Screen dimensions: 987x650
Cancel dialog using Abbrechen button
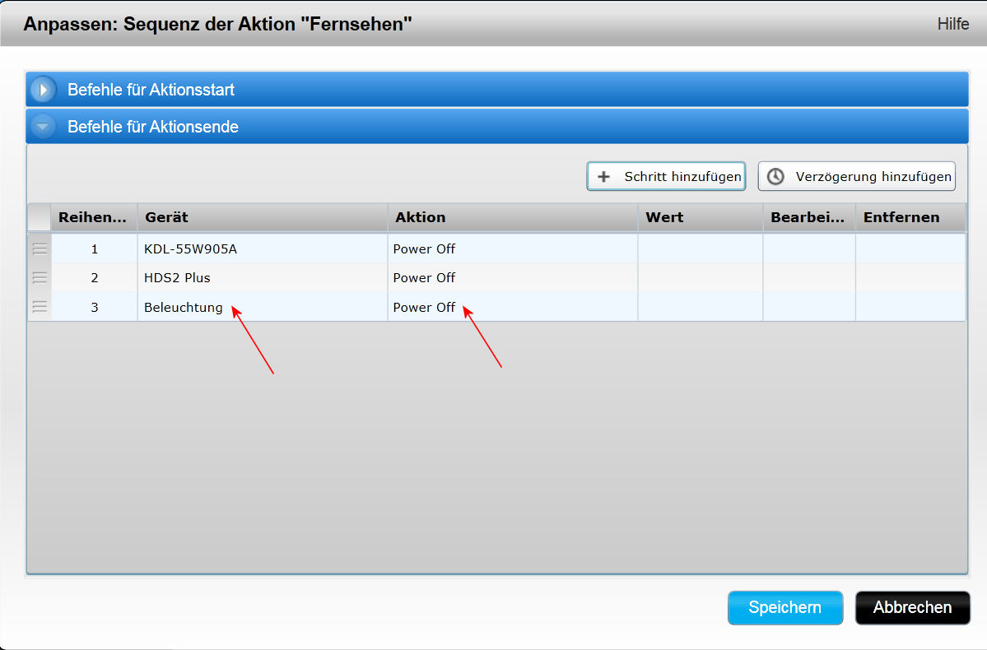tap(912, 608)
